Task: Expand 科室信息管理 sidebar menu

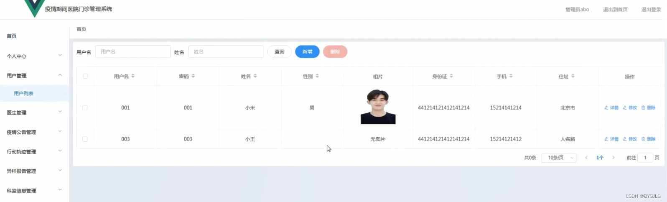Action: click(34, 191)
